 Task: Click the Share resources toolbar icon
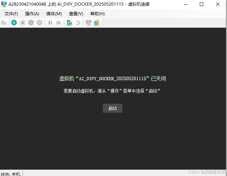point(97,23)
